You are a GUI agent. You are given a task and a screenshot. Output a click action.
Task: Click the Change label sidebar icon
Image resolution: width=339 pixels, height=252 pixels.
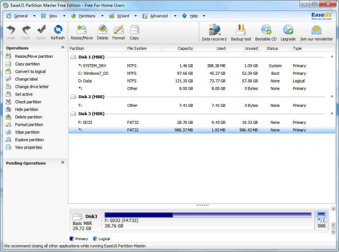pos(8,79)
